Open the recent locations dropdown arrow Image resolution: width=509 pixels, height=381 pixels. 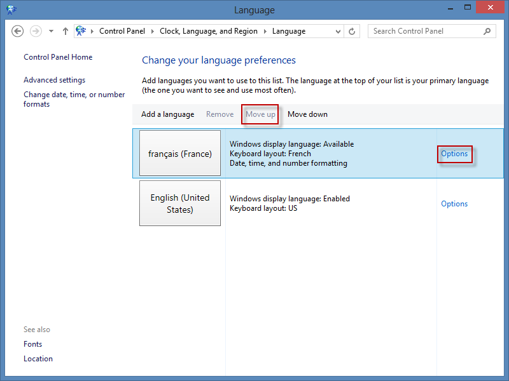tap(51, 31)
